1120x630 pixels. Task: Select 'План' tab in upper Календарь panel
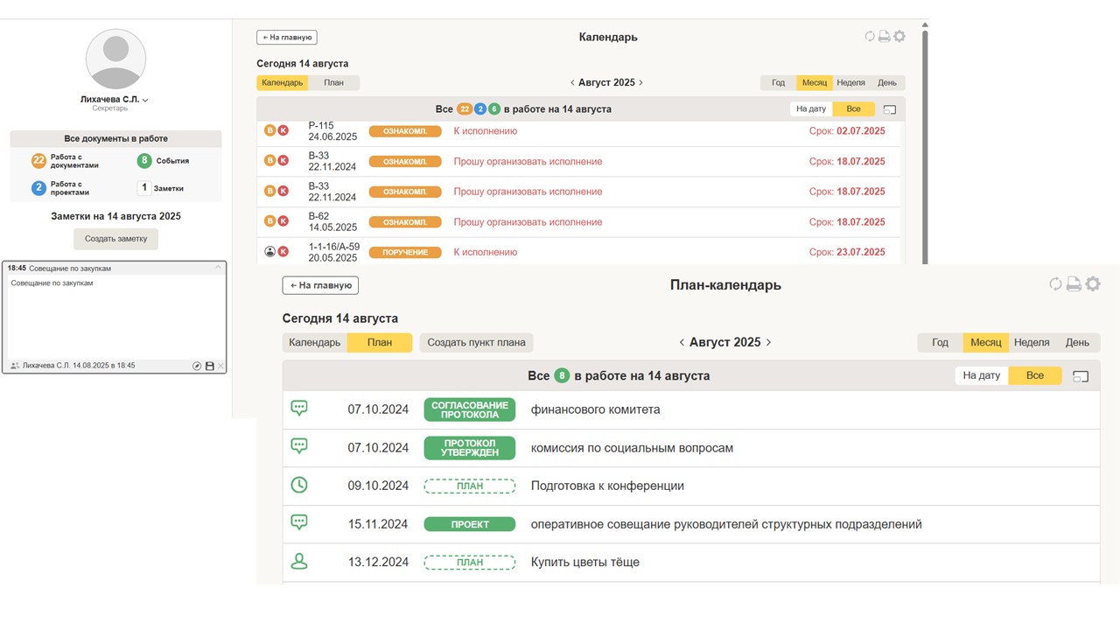click(x=333, y=83)
